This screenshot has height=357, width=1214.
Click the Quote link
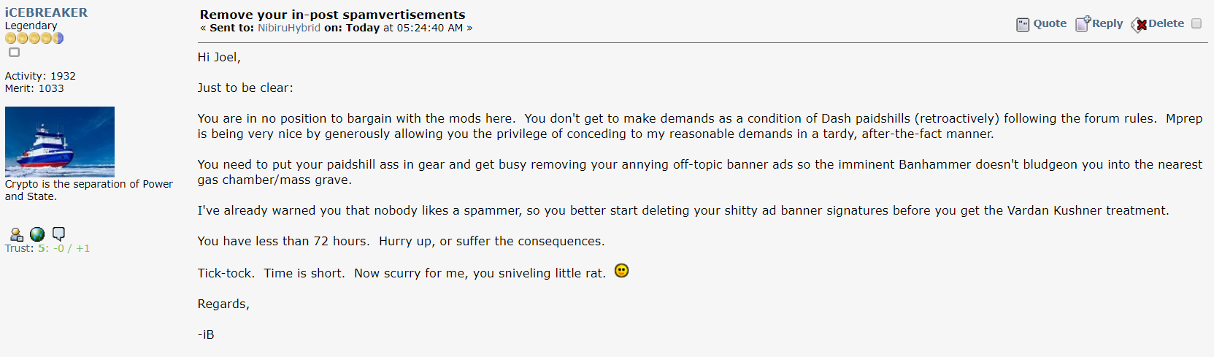click(1050, 23)
